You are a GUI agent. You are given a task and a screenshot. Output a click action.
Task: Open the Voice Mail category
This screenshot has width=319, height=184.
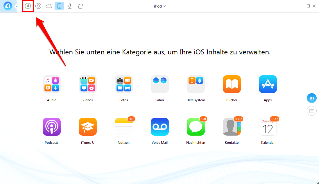click(x=160, y=127)
